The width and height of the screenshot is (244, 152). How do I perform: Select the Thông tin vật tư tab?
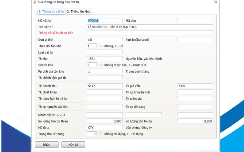[x=51, y=12]
